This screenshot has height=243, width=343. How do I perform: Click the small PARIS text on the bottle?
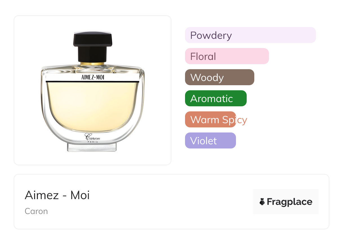pos(93,142)
